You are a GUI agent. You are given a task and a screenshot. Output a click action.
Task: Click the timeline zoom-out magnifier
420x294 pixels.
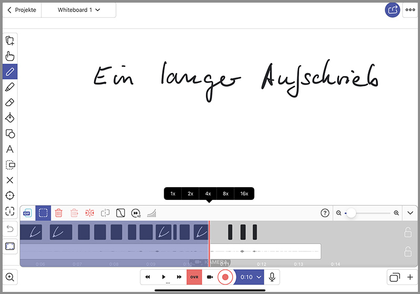[x=339, y=213]
